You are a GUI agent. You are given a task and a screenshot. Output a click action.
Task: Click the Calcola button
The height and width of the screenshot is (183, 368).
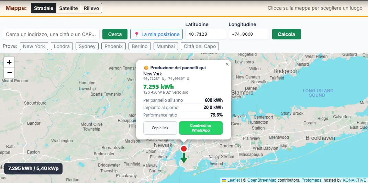pyautogui.click(x=286, y=34)
